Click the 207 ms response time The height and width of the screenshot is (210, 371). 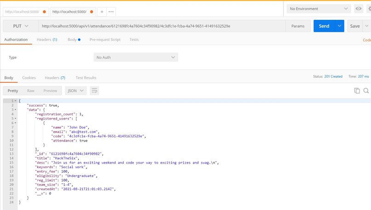click(363, 77)
